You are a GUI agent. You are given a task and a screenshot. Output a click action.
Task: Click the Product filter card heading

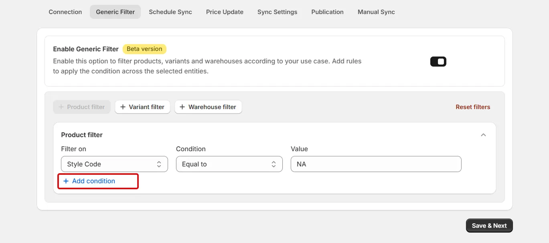pos(82,135)
